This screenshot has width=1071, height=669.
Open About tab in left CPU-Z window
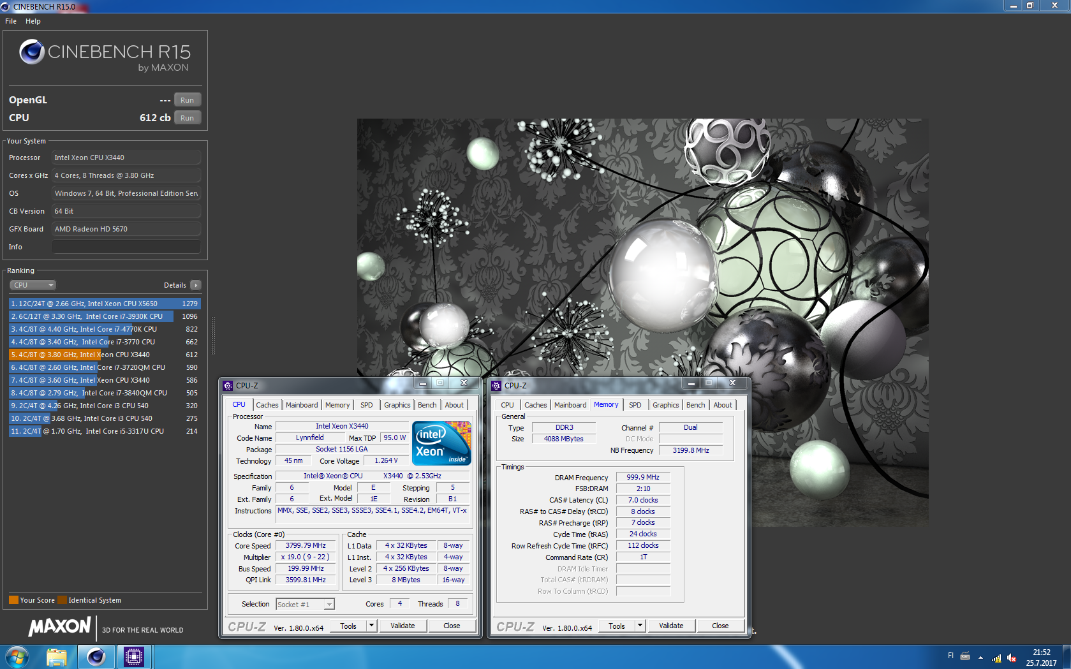point(454,405)
